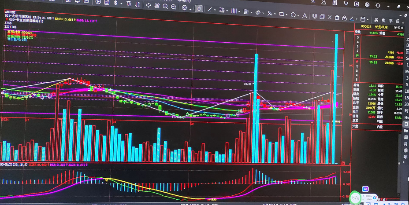
Task: Switch to 时 time-sharing period tab
Action: click(406, 111)
